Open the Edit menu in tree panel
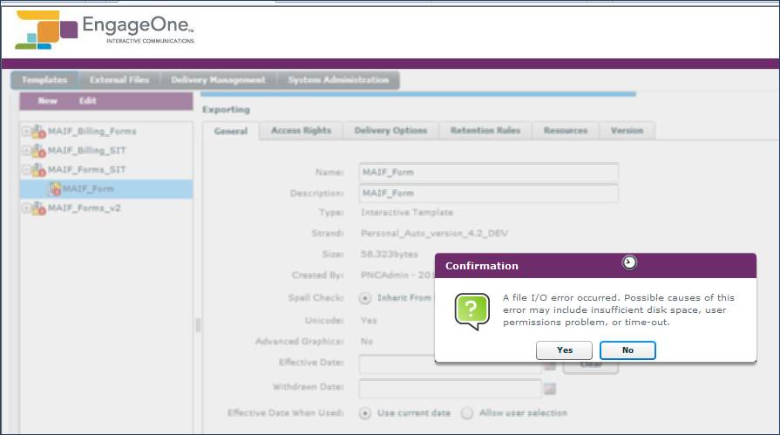This screenshot has width=780, height=435. pyautogui.click(x=88, y=101)
